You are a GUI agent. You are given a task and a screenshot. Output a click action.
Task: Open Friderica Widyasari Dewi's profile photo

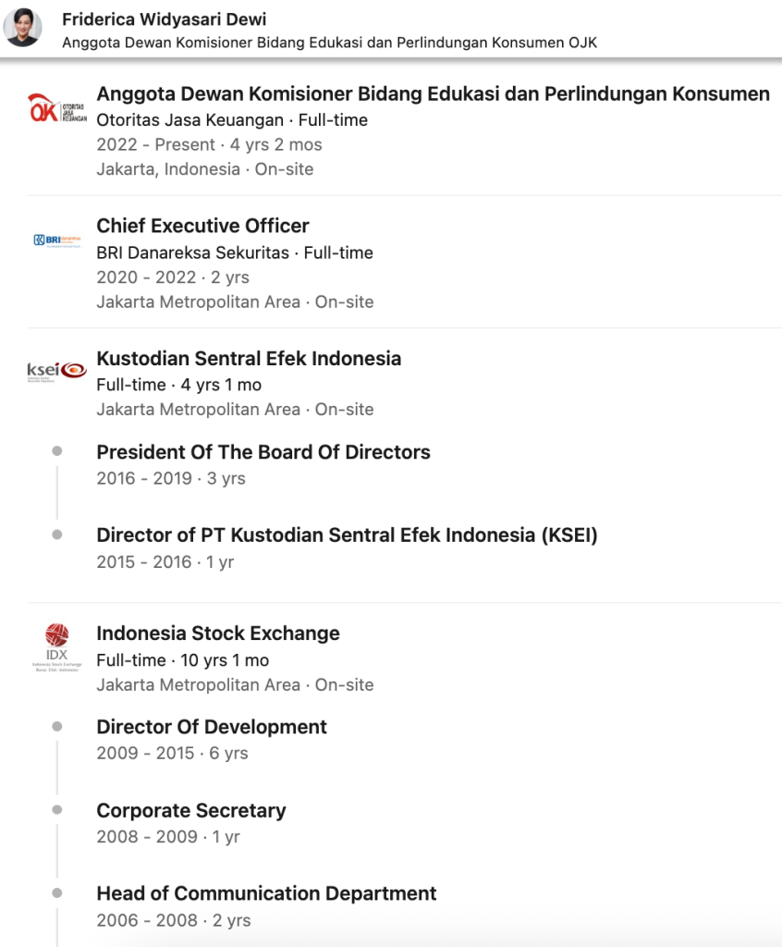(23, 29)
